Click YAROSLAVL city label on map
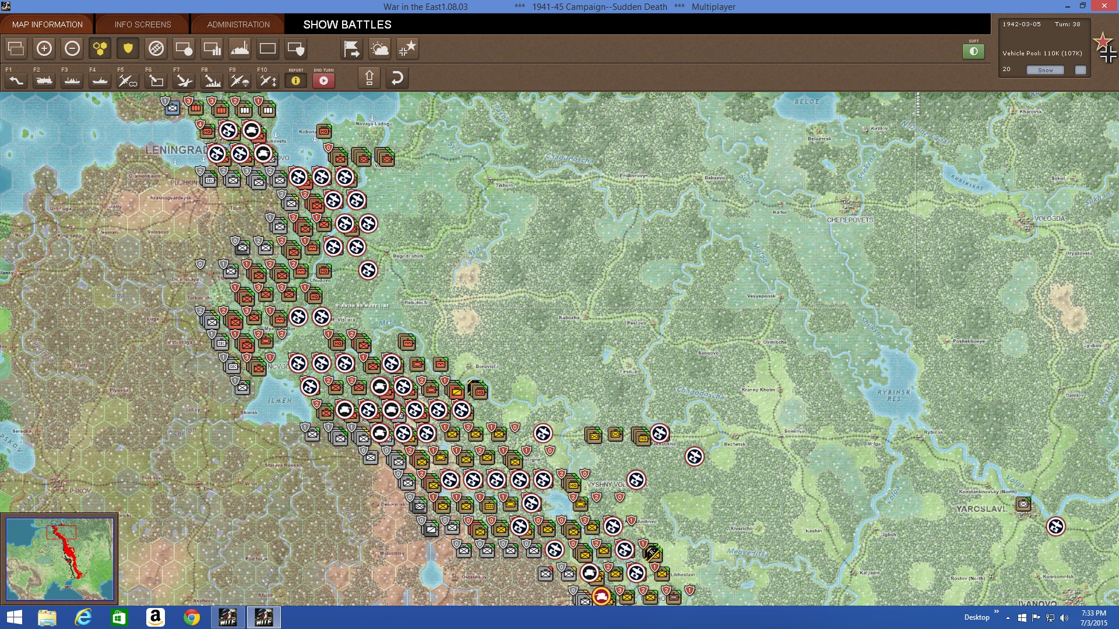 coord(981,508)
